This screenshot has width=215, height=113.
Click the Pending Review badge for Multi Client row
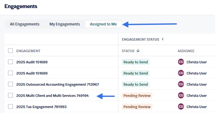tap(137, 96)
